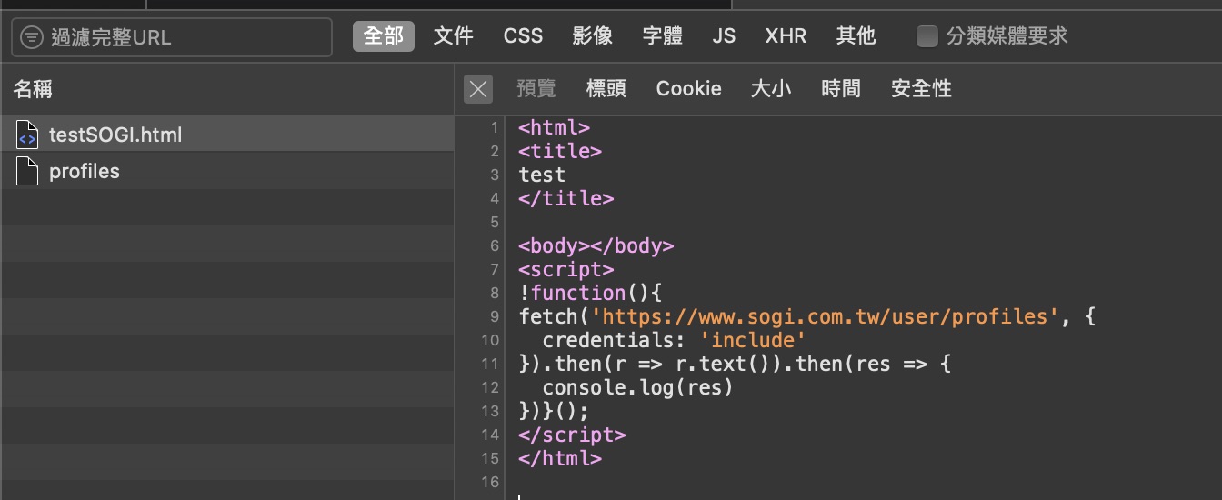Click the r.text() then-chain line
Screen dimensions: 1222x500
pos(734,364)
